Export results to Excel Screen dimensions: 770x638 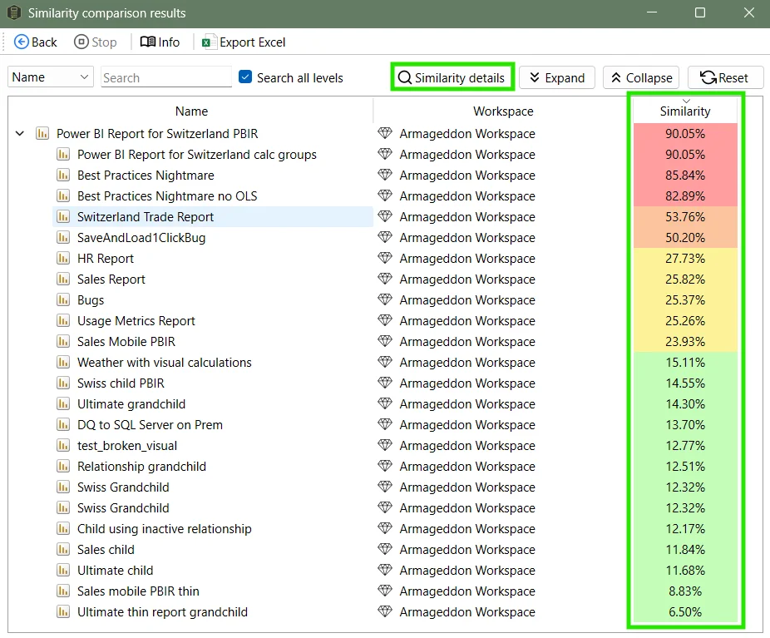(244, 42)
